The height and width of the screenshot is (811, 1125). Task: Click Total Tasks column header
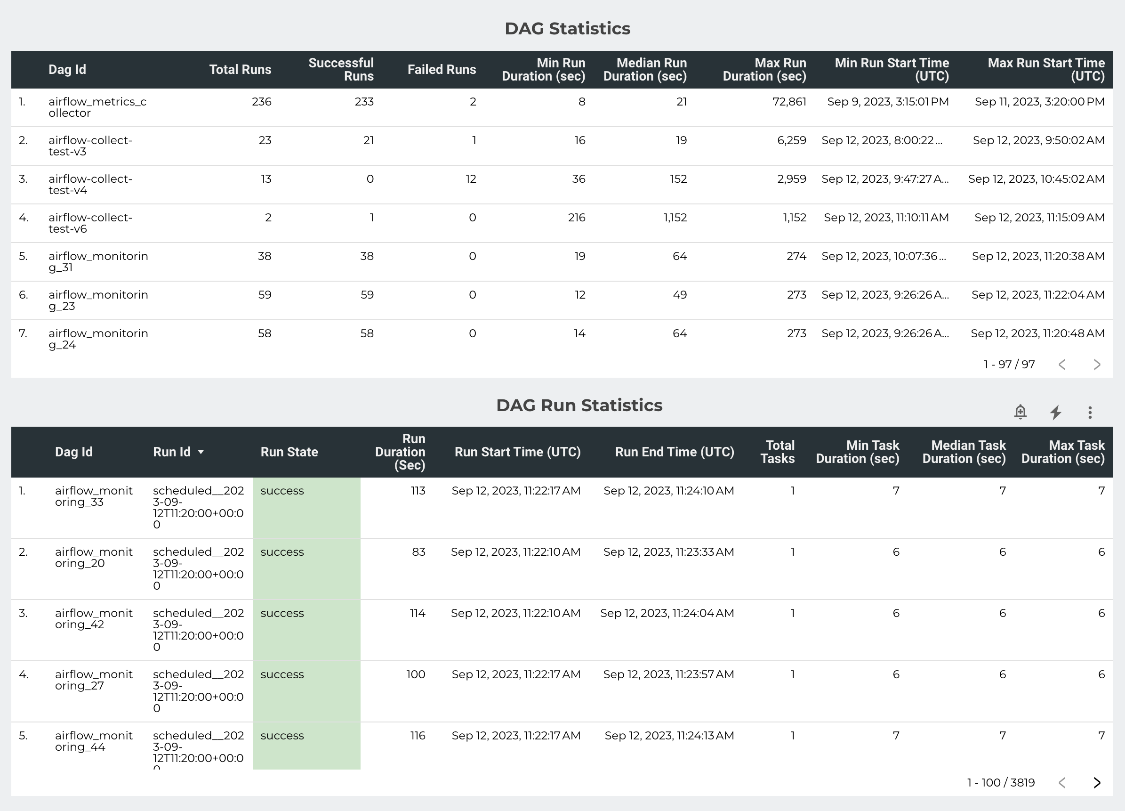point(777,452)
